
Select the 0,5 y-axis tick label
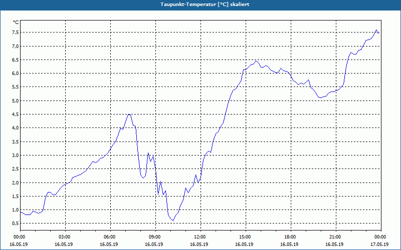pyautogui.click(x=15, y=223)
